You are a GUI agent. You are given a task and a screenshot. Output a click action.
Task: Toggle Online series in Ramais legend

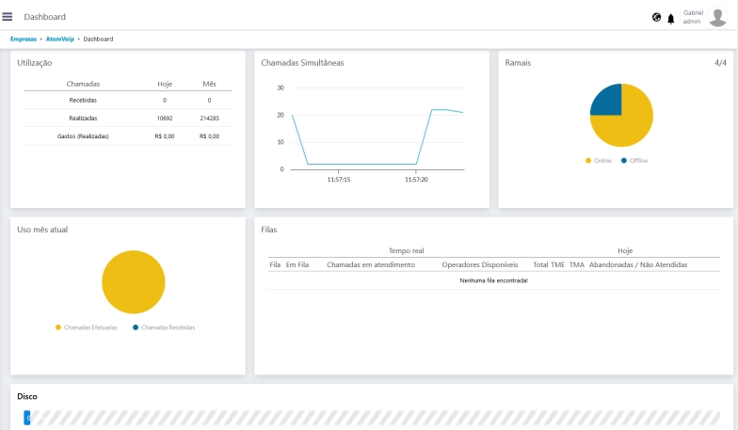602,161
